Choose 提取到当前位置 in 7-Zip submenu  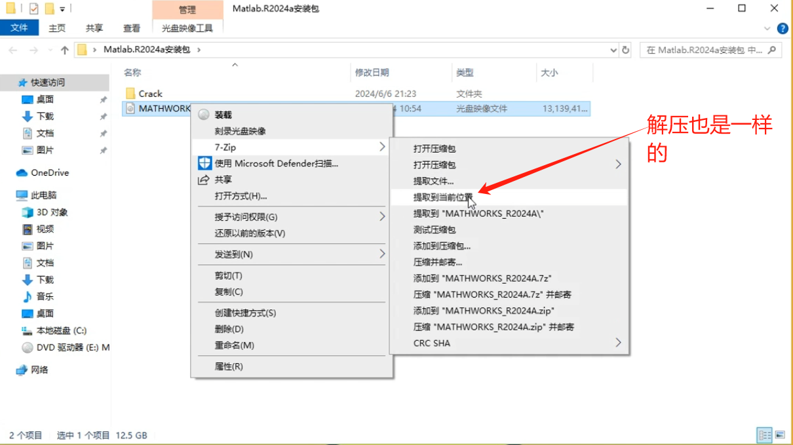point(509,197)
